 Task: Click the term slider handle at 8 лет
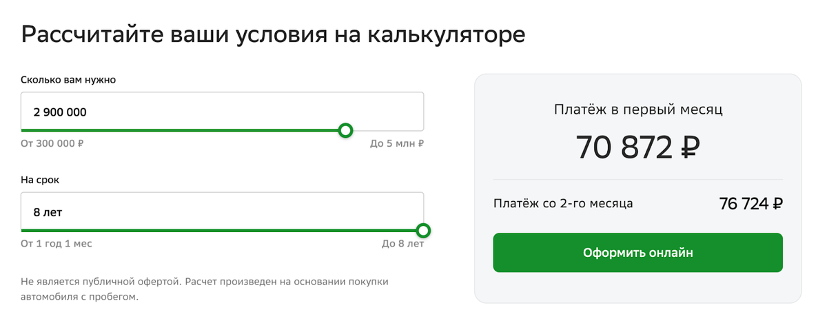pyautogui.click(x=423, y=230)
